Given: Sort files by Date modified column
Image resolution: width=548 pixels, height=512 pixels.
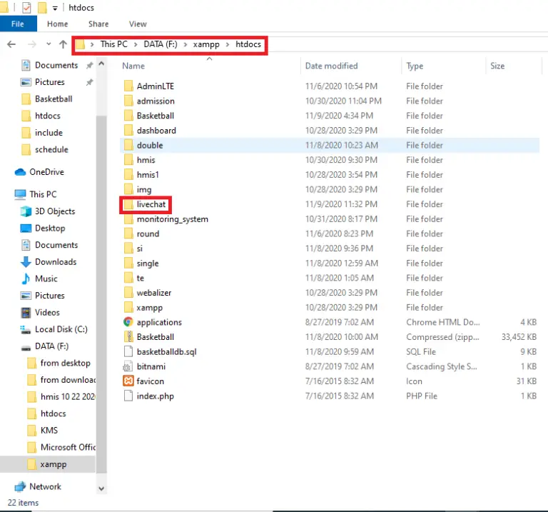Looking at the screenshot, I should (x=331, y=66).
